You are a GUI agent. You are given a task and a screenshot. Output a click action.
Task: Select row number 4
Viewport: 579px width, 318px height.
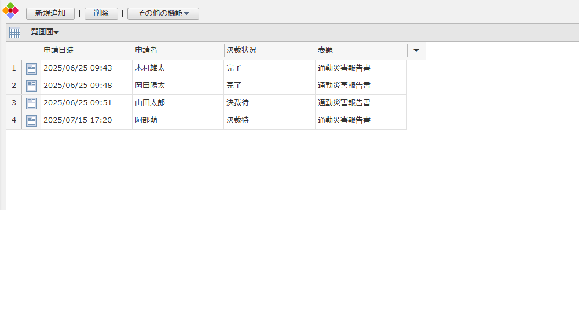[14, 120]
